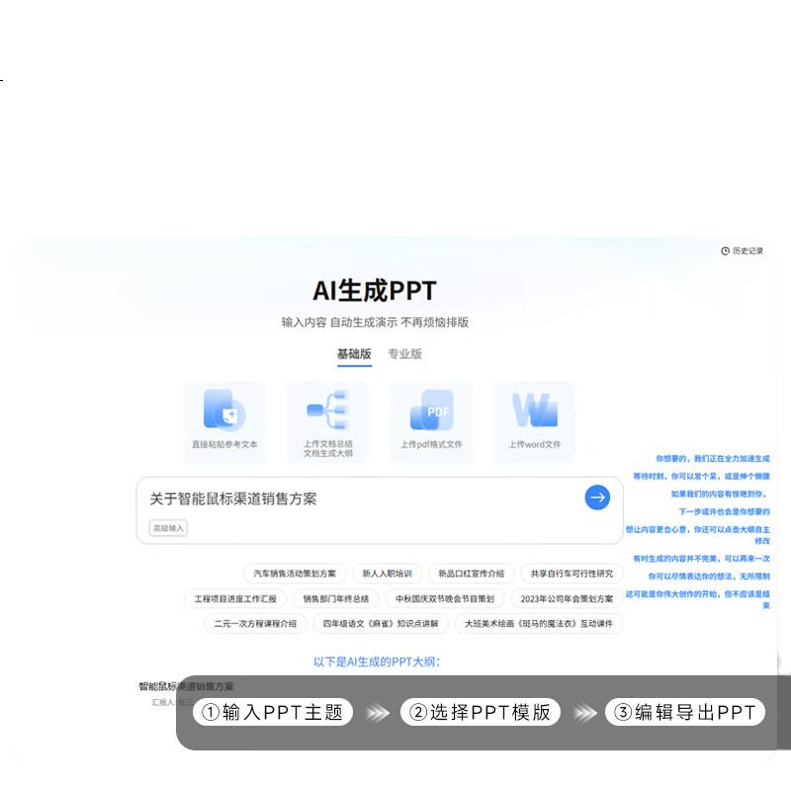This screenshot has width=791, height=791.
Task: Select the 基础版 tab
Action: pyautogui.click(x=354, y=354)
